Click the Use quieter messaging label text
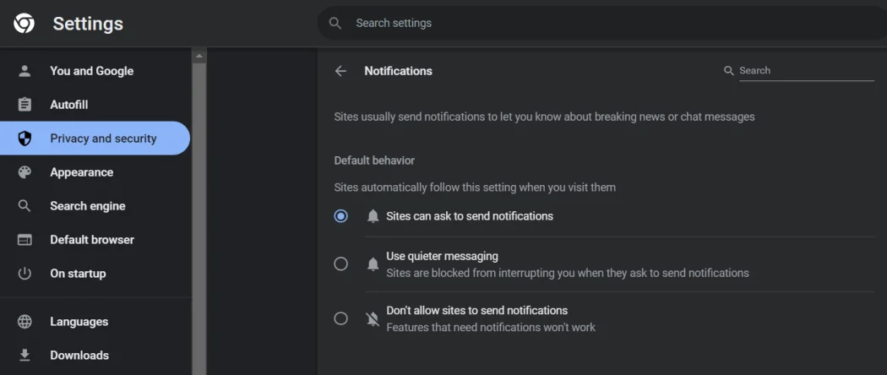This screenshot has width=887, height=375. (x=442, y=256)
